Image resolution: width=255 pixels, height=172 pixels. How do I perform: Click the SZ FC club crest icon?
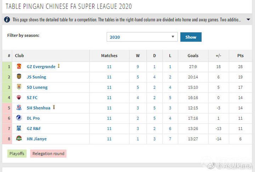pos(19,97)
